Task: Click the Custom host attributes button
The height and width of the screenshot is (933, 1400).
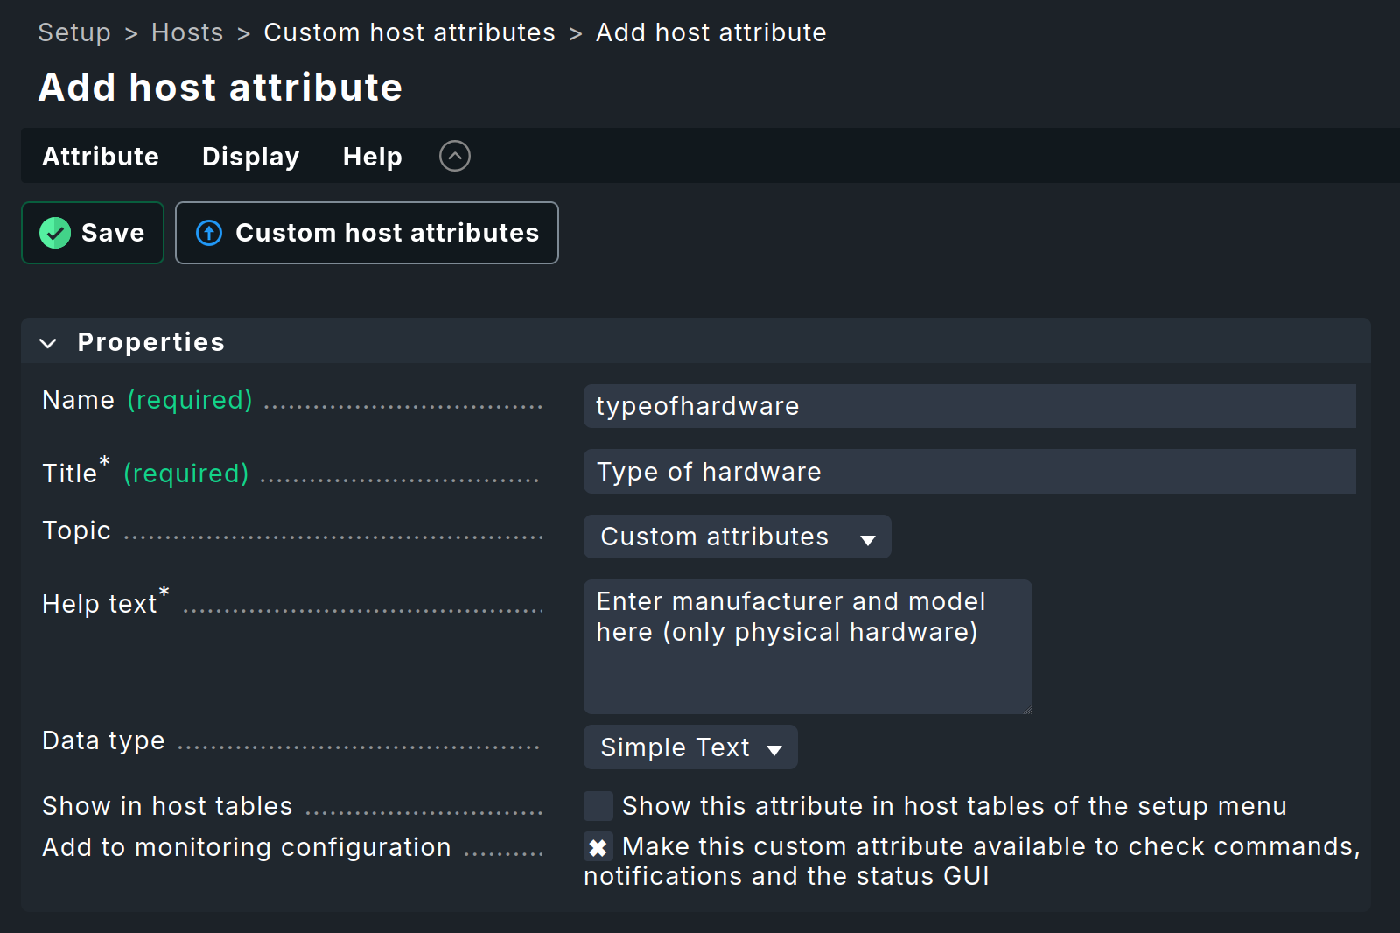Action: [367, 233]
